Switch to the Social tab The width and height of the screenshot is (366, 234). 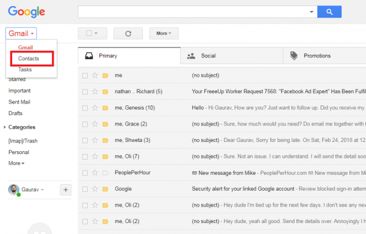click(232, 55)
